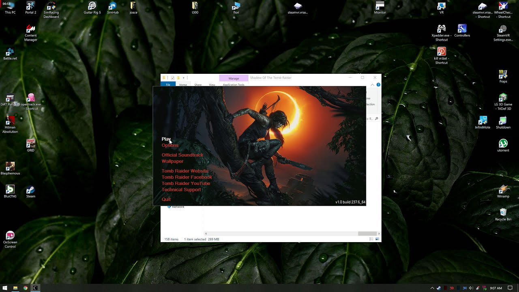This screenshot has width=519, height=292.
Task: Select the Battle.net desktop icon
Action: [x=10, y=54]
